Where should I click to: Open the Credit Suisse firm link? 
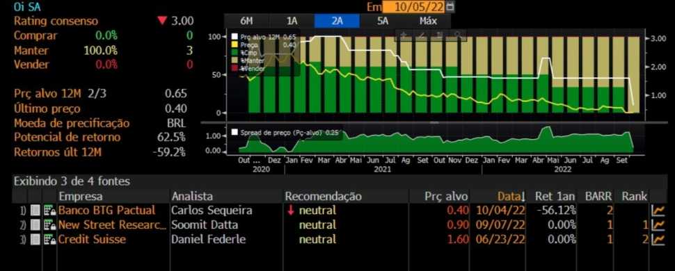pyautogui.click(x=92, y=239)
